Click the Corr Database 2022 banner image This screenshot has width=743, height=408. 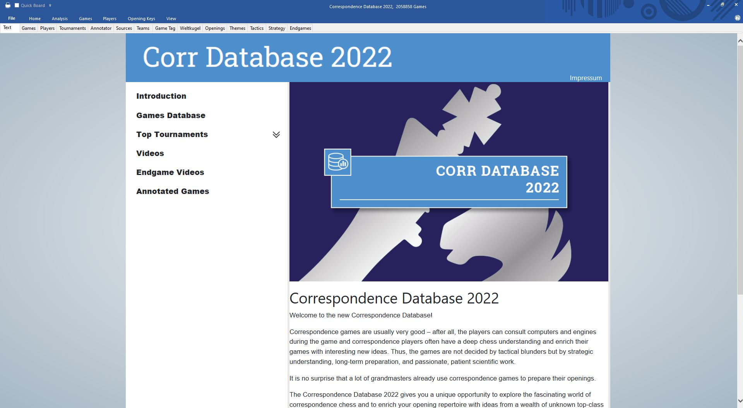coord(449,182)
